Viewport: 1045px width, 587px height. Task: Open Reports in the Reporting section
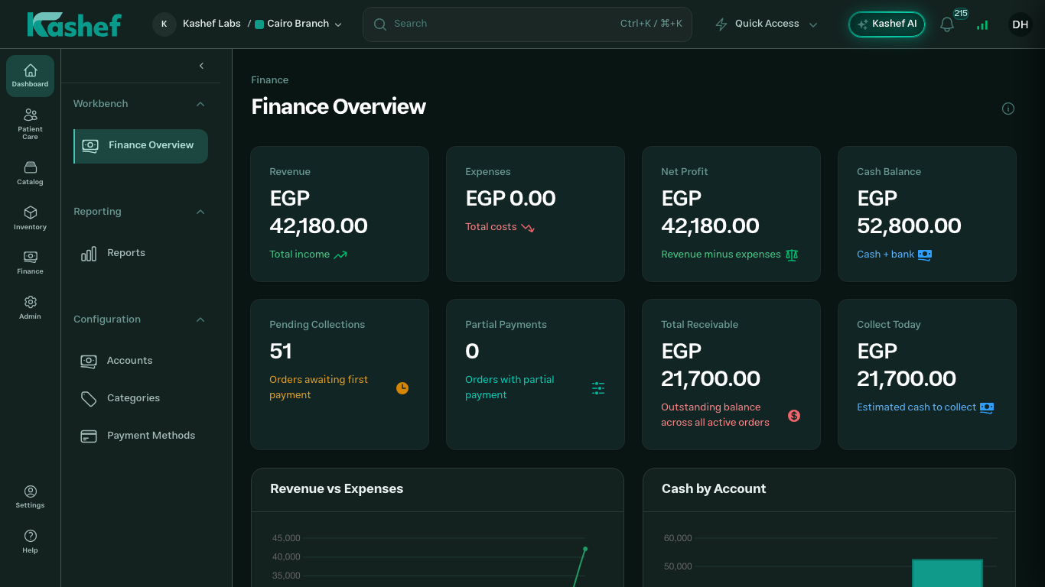click(x=141, y=253)
